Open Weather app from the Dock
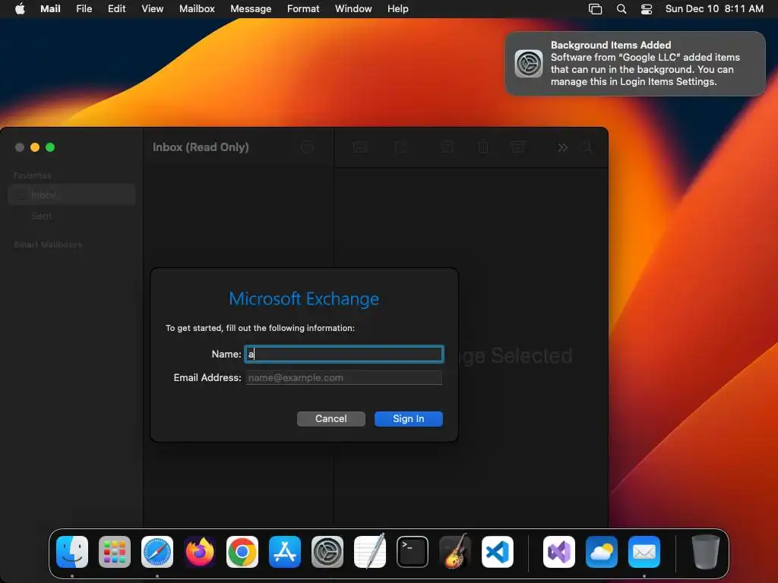 point(602,552)
